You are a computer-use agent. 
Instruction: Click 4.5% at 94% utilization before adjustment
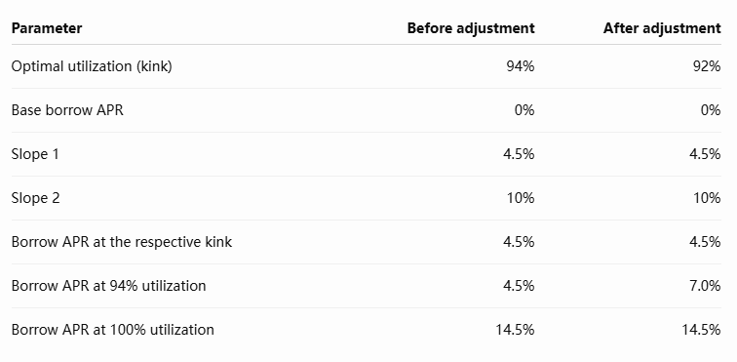click(517, 286)
